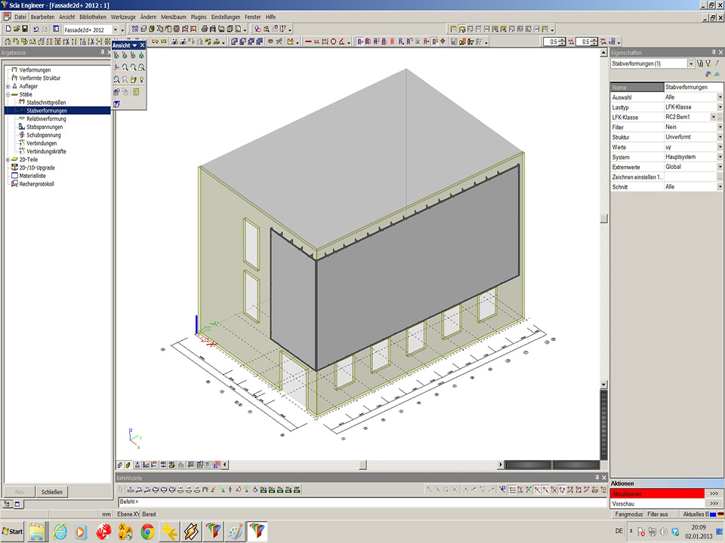Open the Werte dropdown showing uy

(720, 147)
